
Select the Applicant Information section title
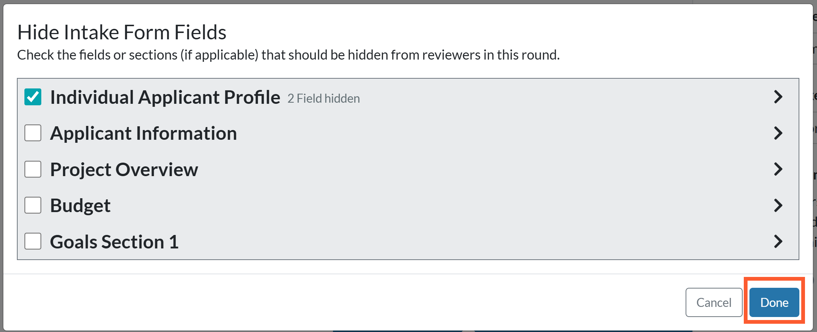pos(143,133)
